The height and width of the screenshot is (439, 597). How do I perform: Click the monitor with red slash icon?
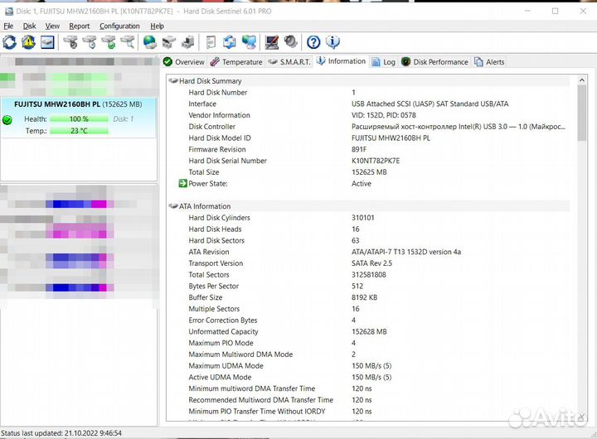click(272, 42)
